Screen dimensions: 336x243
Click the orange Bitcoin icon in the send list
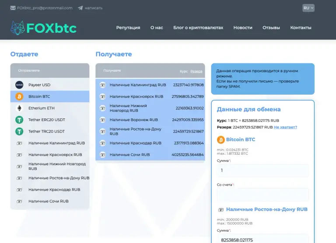click(19, 97)
